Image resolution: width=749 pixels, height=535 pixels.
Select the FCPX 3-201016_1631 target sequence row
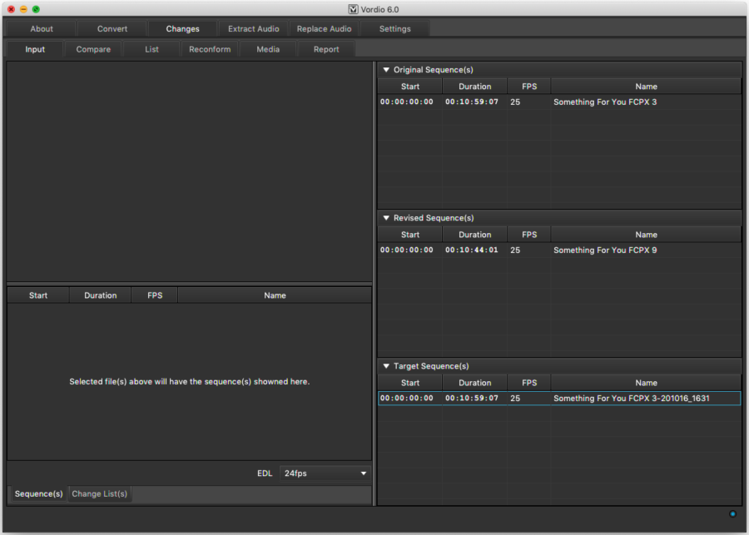point(558,399)
